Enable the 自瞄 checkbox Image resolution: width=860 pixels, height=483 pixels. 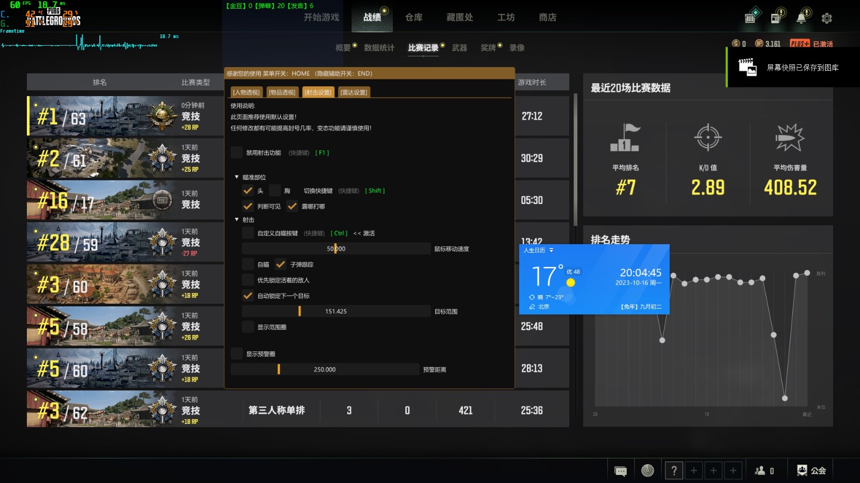click(x=248, y=264)
